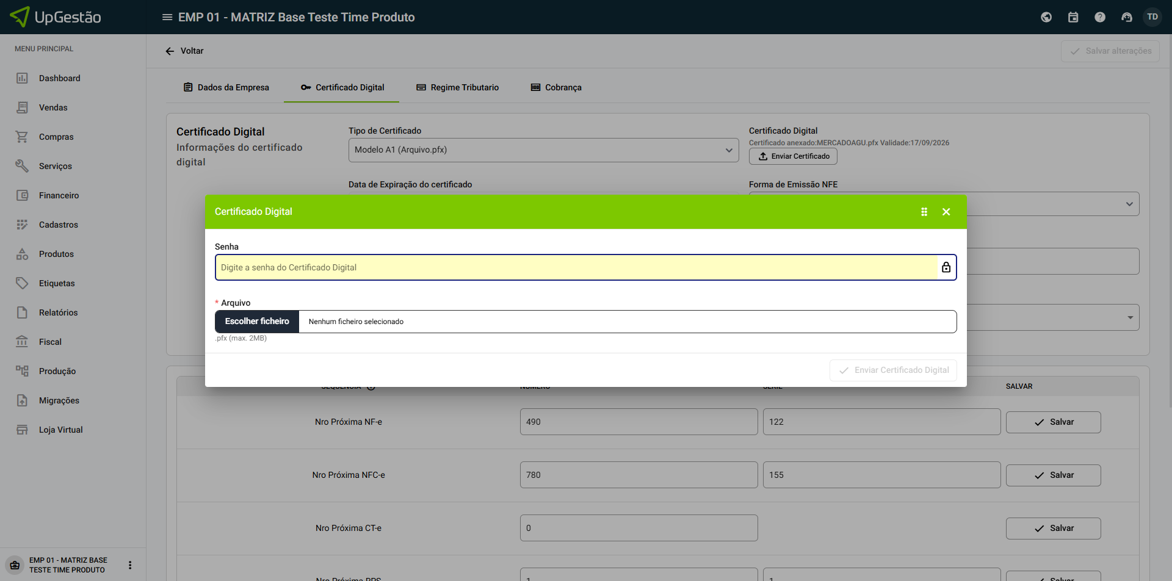The height and width of the screenshot is (581, 1172).
Task: Click the Nro Próxima NF-e number field
Action: [x=638, y=422]
